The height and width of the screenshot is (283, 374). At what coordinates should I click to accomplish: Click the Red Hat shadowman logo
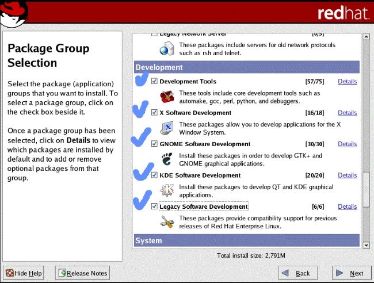[x=14, y=14]
